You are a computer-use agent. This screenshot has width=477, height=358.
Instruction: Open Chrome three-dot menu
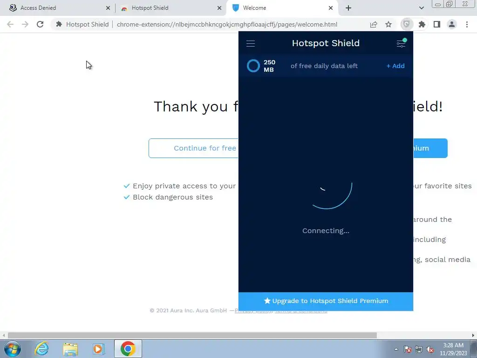click(467, 24)
